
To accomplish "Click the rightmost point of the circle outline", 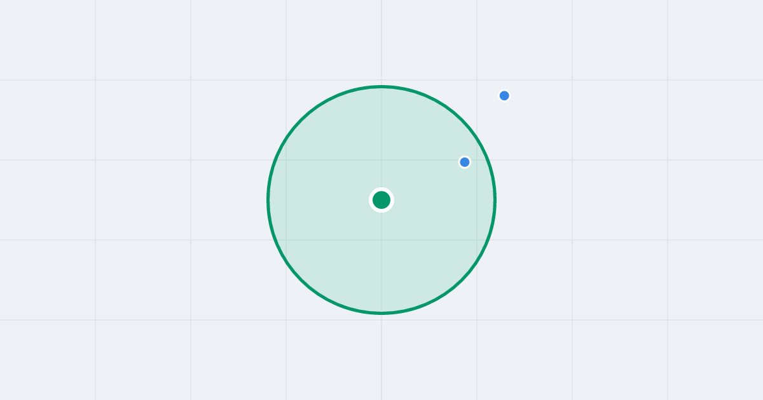I will (495, 200).
